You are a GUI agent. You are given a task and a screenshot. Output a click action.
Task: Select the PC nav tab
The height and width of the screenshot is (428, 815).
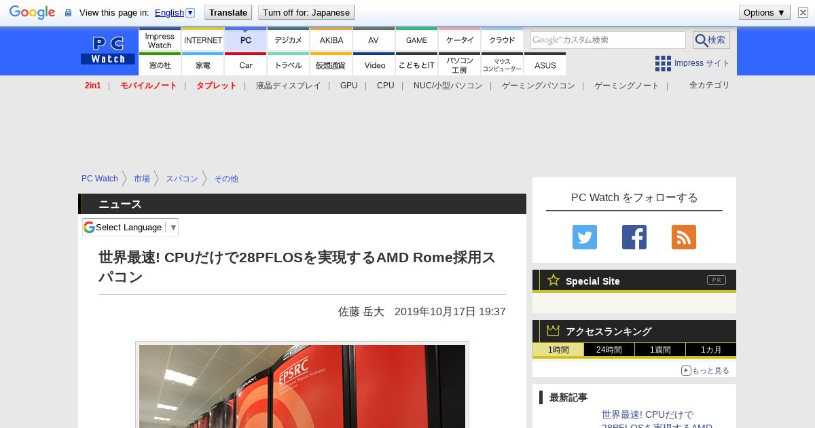coord(246,39)
